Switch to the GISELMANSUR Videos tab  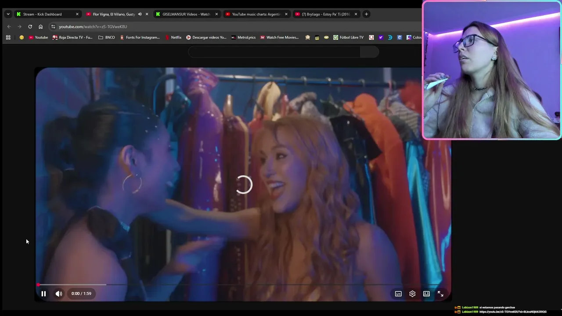[x=186, y=14]
